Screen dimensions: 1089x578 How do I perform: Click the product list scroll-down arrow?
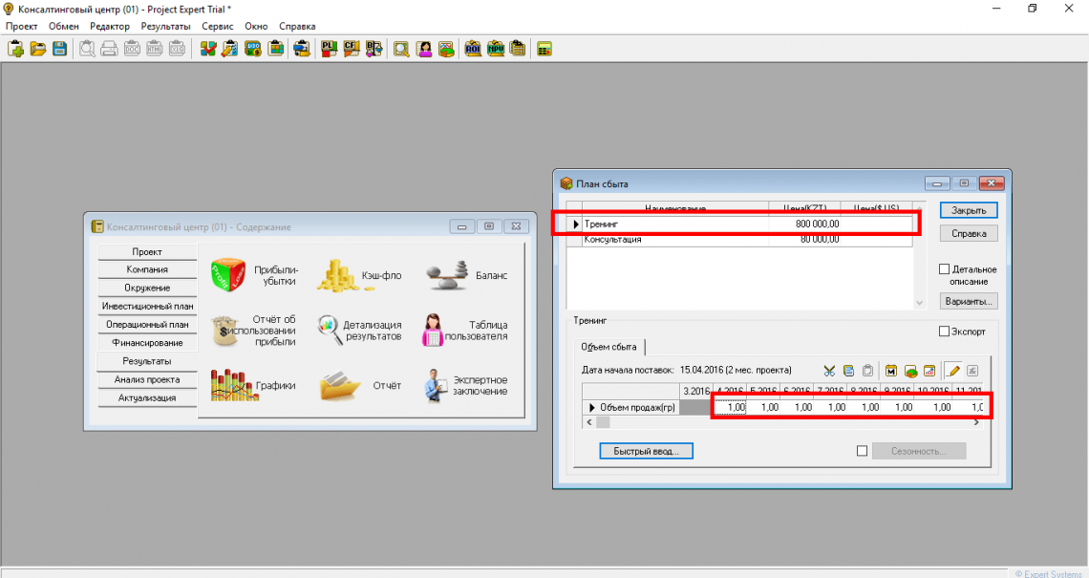coord(920,302)
